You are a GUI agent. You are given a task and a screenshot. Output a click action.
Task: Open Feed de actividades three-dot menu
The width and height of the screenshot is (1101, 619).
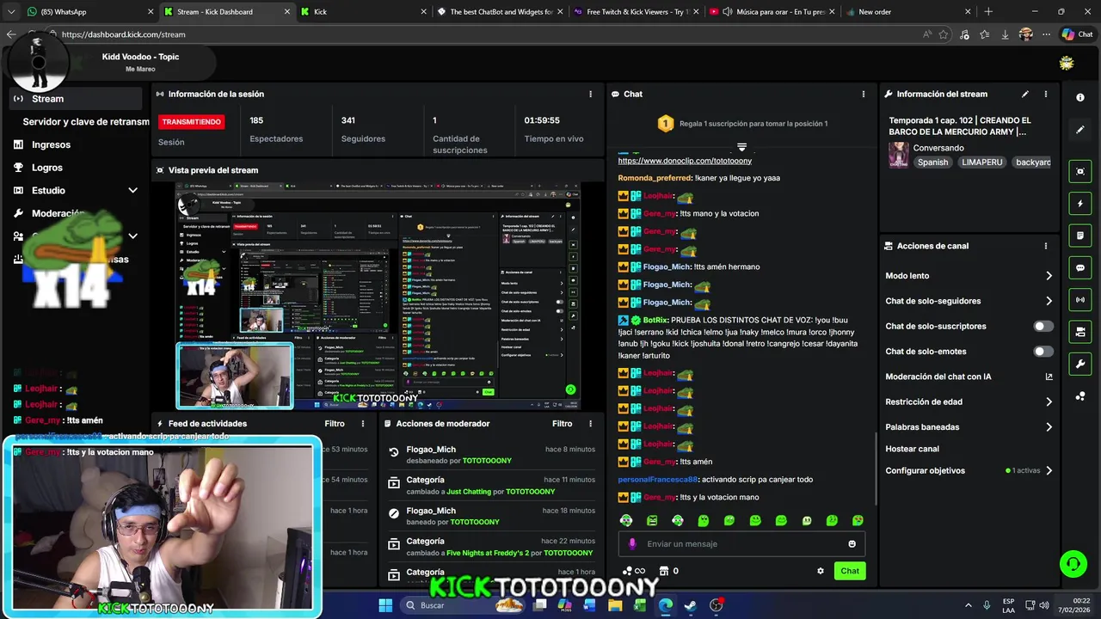click(363, 424)
